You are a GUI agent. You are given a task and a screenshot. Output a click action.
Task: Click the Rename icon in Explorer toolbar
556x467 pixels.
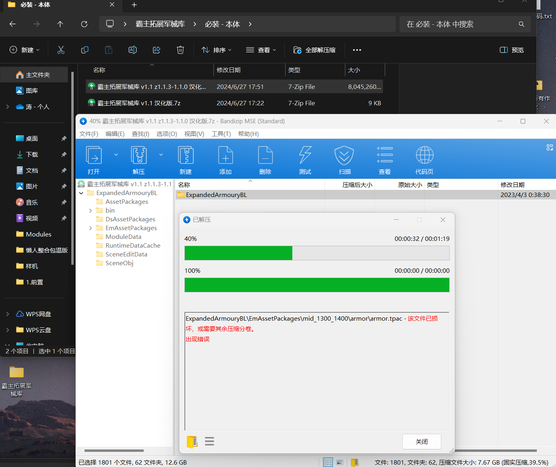[x=133, y=50]
